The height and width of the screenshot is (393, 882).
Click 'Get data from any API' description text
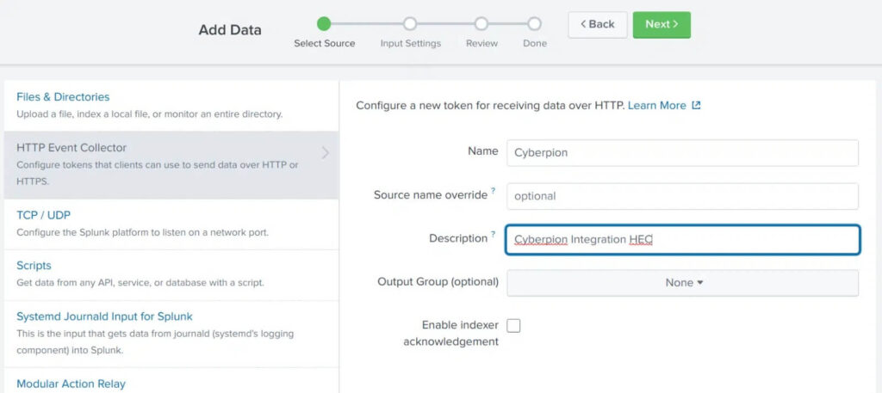[x=140, y=282]
